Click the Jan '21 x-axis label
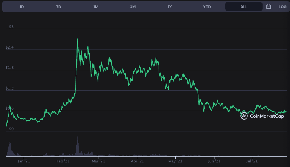Viewport: 290px width, 167px height. point(24,161)
